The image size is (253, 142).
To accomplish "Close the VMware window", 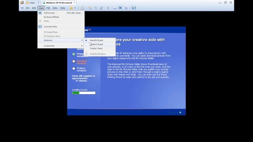I will [231, 3].
